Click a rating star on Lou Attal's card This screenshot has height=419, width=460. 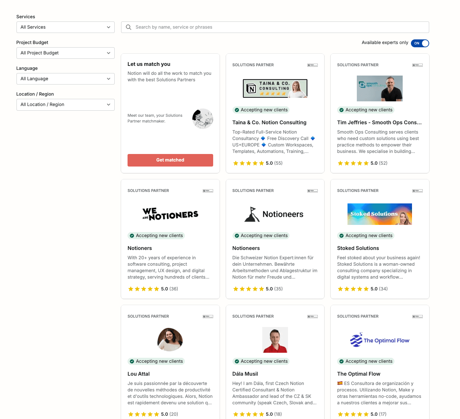tap(144, 414)
